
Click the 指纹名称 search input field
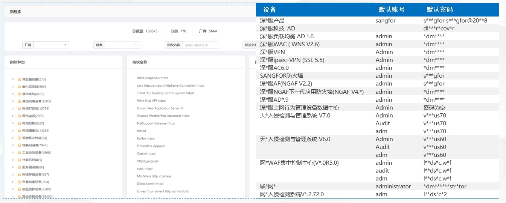(x=200, y=45)
